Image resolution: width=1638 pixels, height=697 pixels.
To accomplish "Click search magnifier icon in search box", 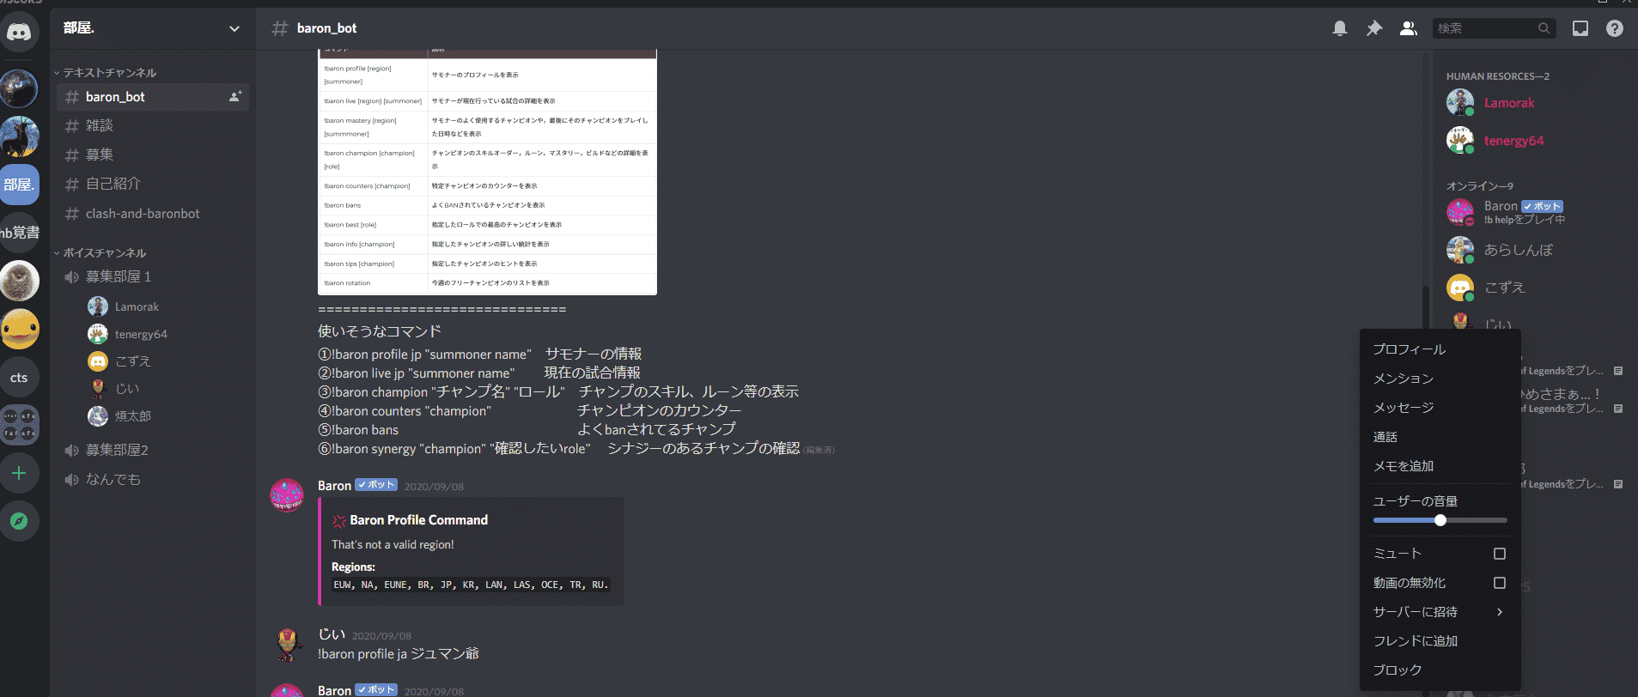I will pos(1544,28).
